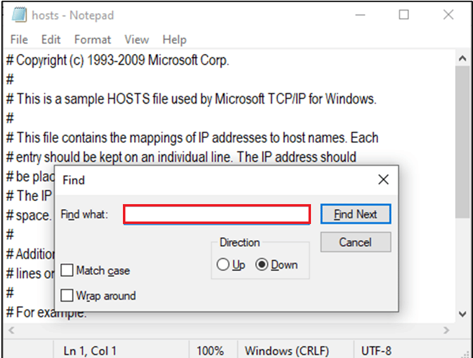The height and width of the screenshot is (358, 473).
Task: Open the Help menu
Action: pos(174,40)
